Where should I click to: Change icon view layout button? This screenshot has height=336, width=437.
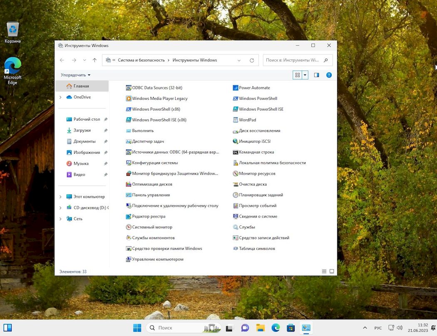[x=298, y=75]
